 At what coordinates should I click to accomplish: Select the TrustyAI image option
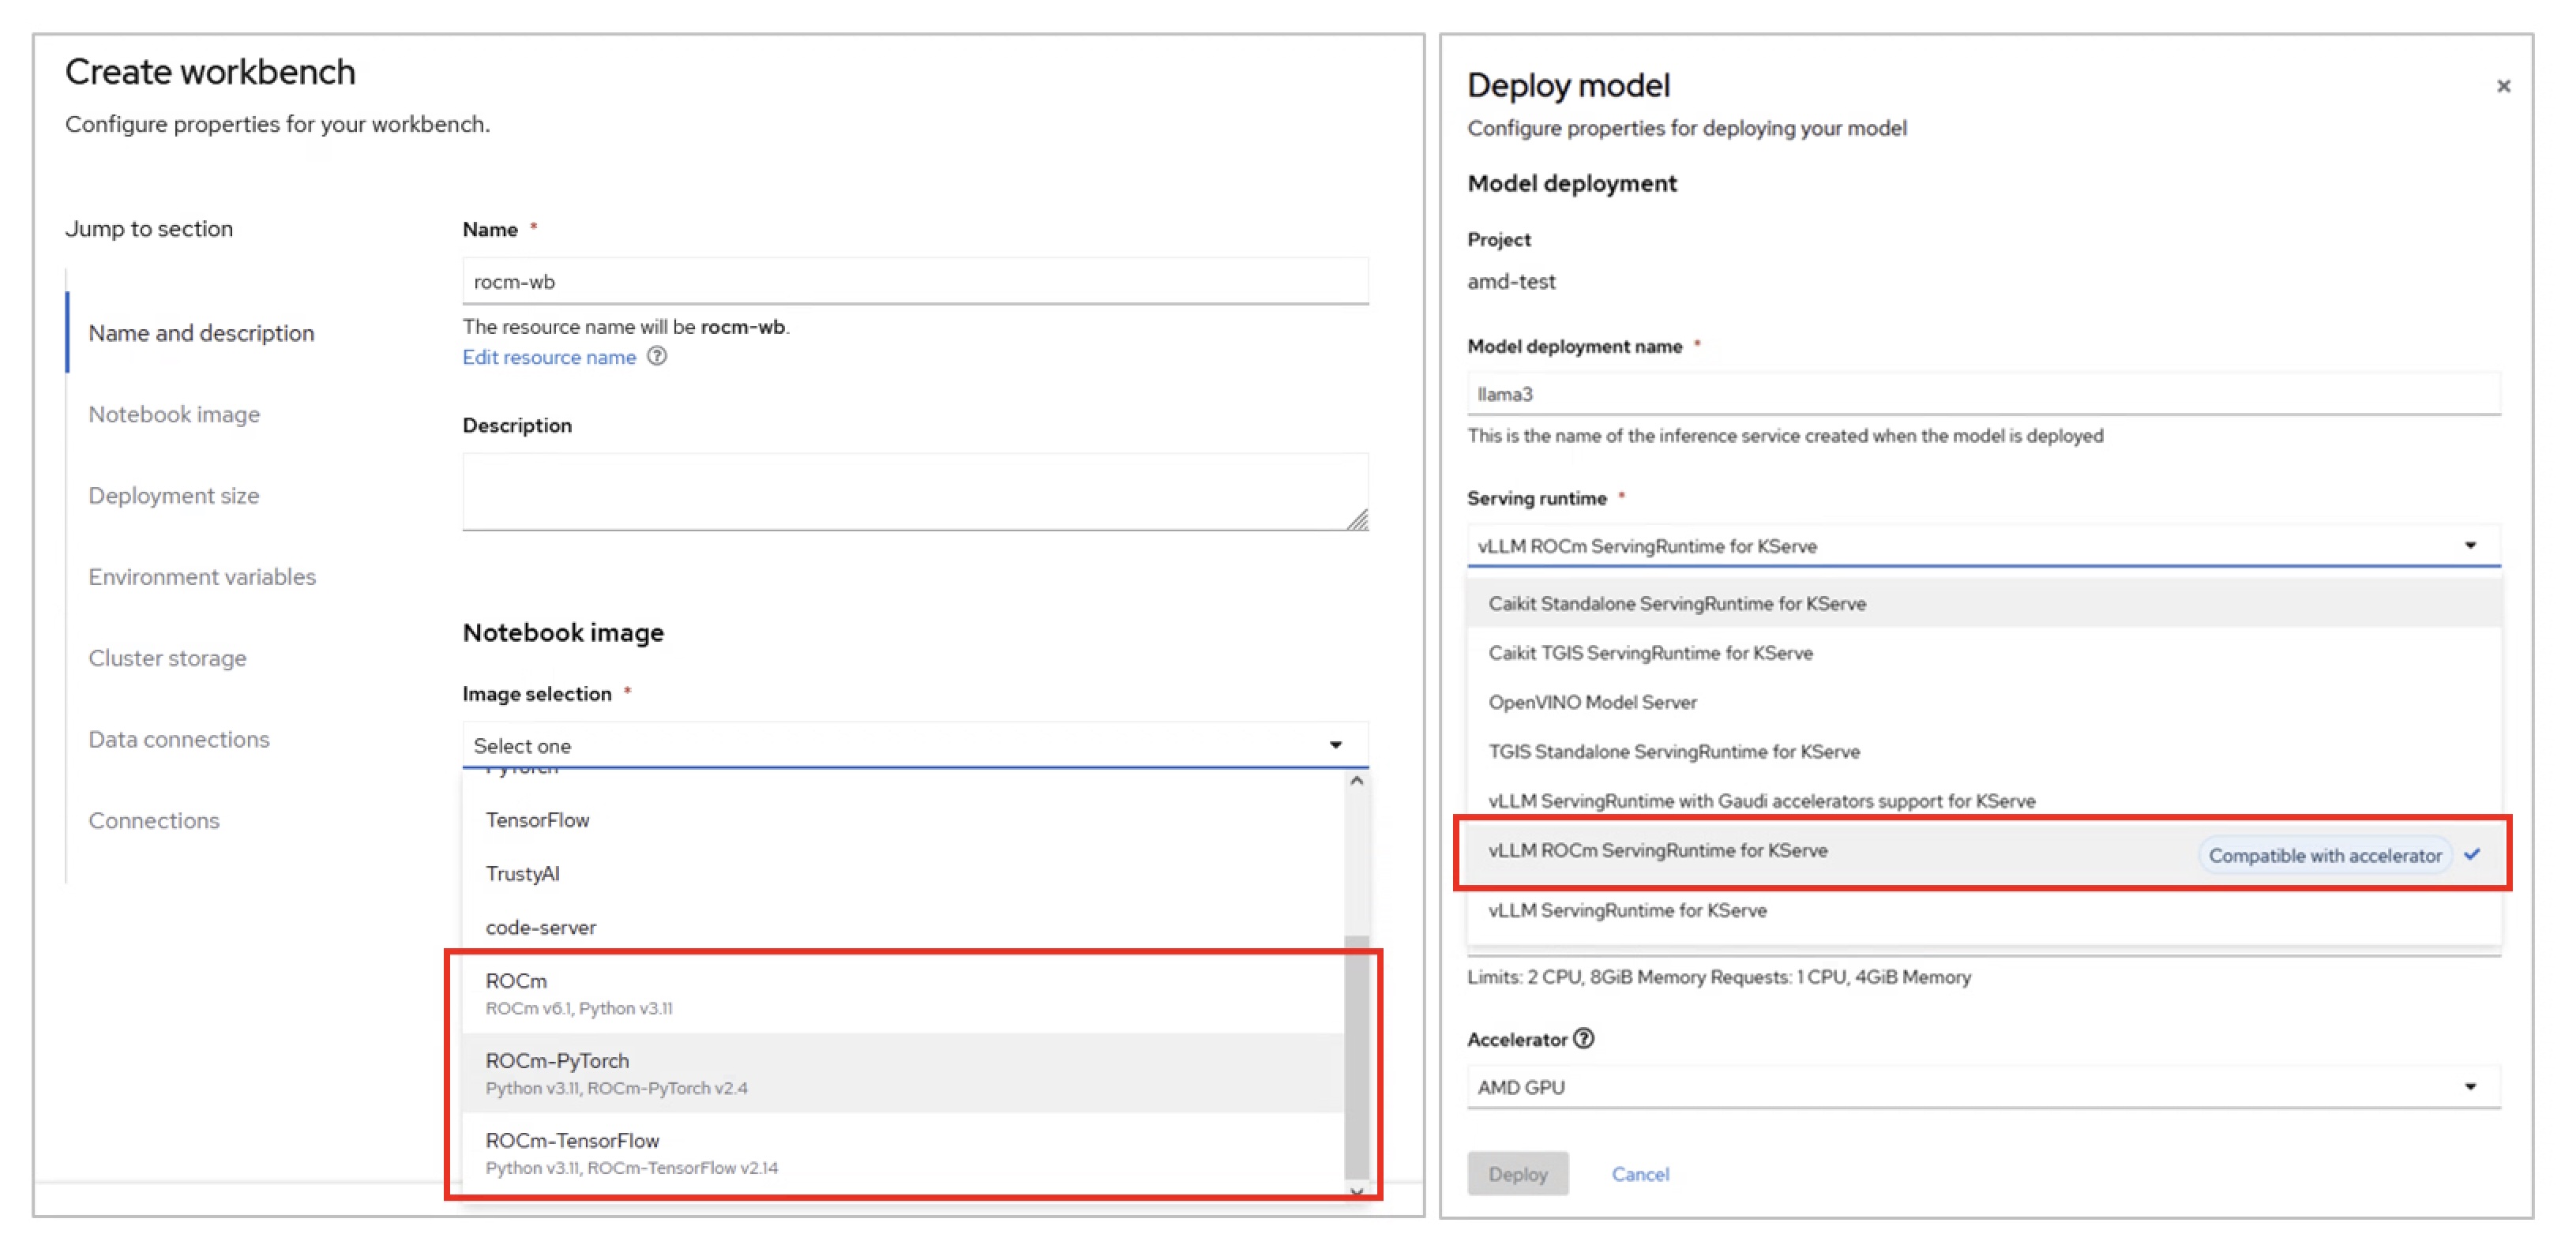pos(904,873)
